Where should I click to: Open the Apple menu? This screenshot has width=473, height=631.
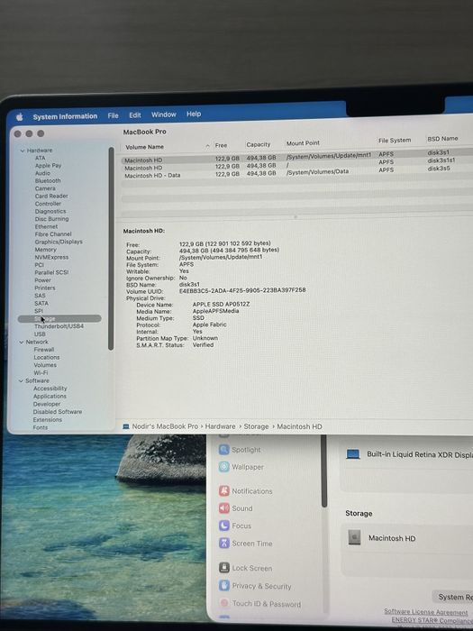(19, 117)
